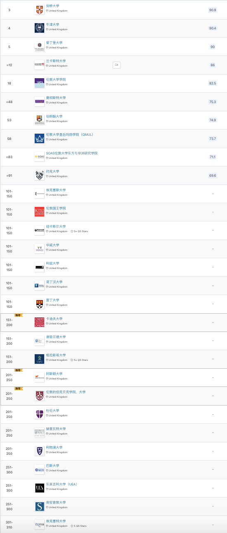This screenshot has width=227, height=533.
Task: Click the 5+ QS Stars label for 格拉斯哥大学
Action: point(81,360)
